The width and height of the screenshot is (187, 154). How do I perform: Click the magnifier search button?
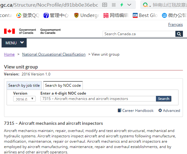pos(179,34)
